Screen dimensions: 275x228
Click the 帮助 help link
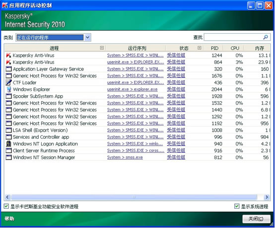[9, 219]
